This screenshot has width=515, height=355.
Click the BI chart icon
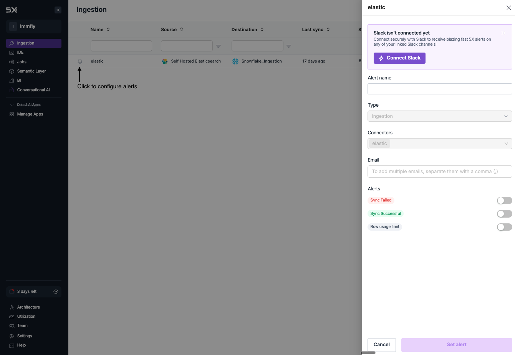tap(12, 81)
